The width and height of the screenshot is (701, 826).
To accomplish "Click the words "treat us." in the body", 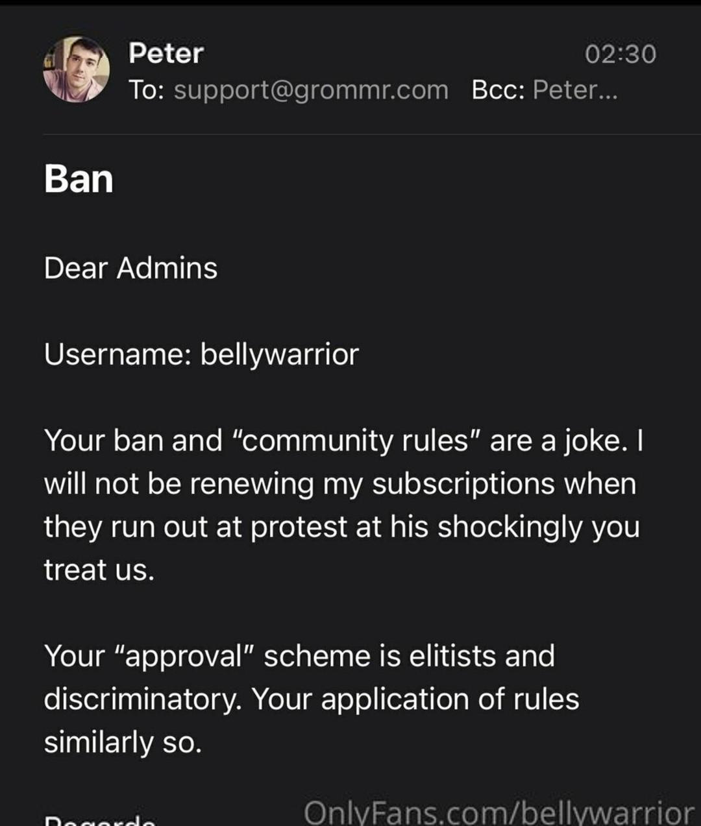I will point(99,570).
